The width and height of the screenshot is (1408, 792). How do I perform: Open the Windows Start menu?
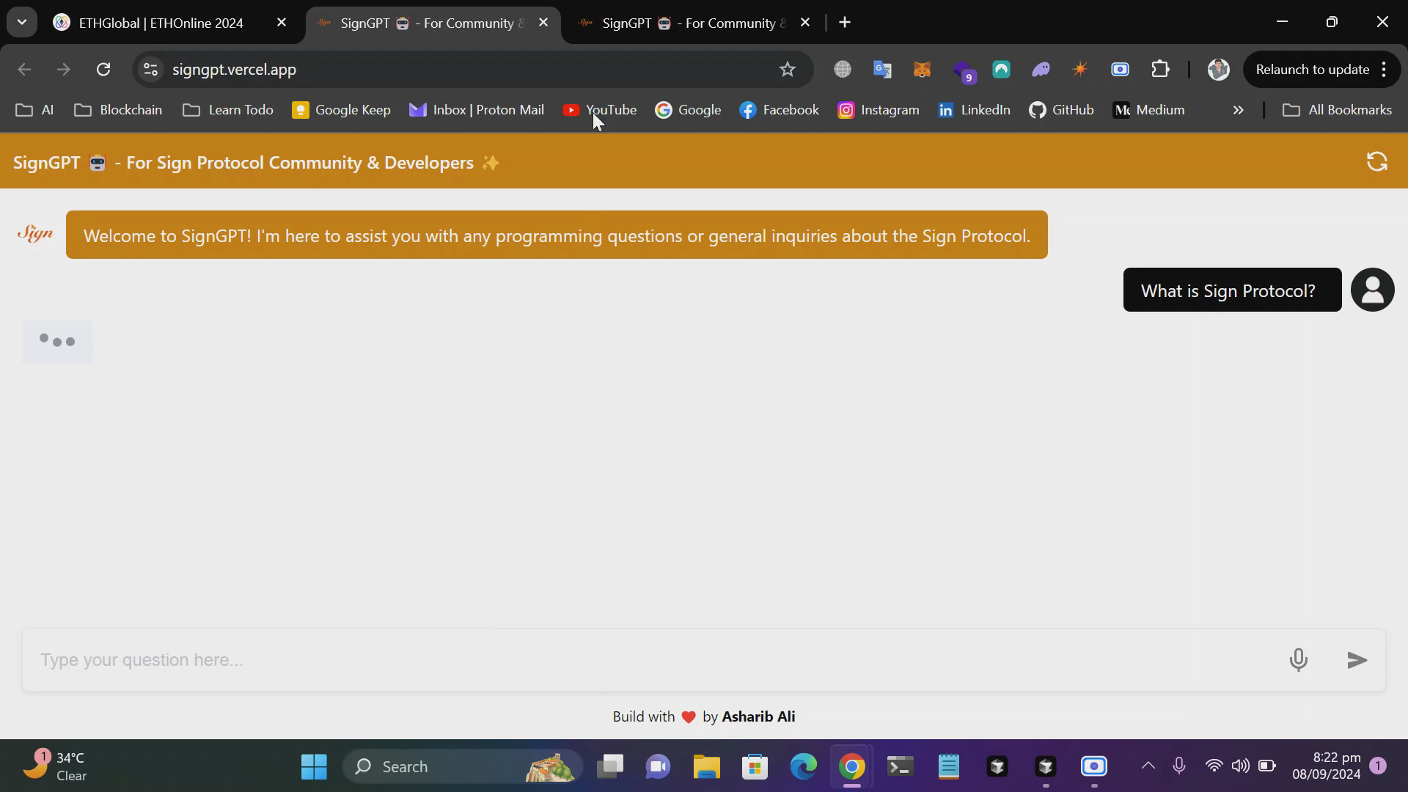pyautogui.click(x=314, y=767)
